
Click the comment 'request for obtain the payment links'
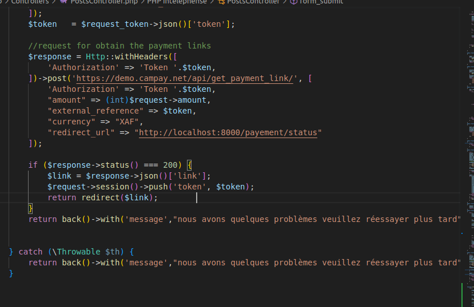tap(120, 46)
